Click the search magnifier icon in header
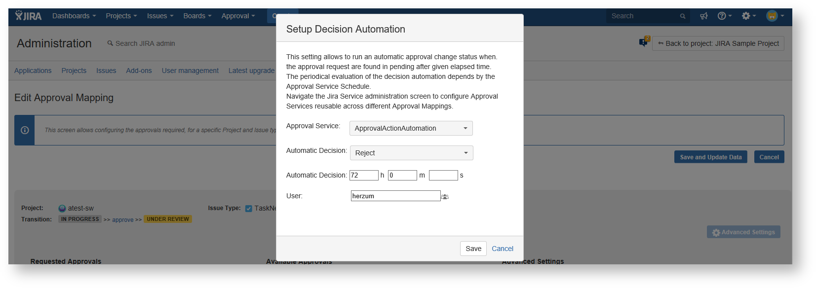This screenshot has height=288, width=816. (683, 16)
